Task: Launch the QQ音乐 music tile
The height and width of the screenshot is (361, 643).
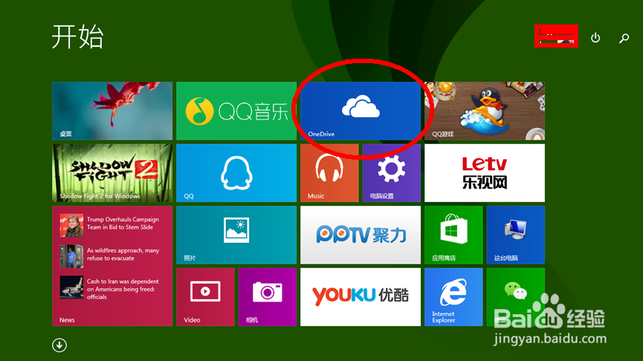Action: coord(236,111)
